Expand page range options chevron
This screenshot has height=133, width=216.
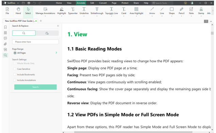tap(56, 52)
